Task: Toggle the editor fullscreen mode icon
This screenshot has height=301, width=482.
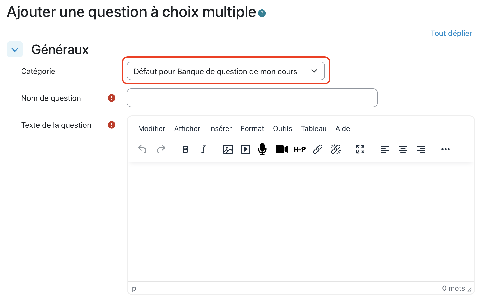Action: click(x=360, y=149)
